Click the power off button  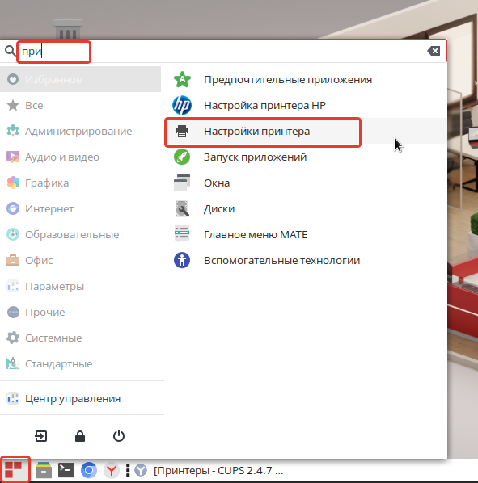pyautogui.click(x=119, y=436)
